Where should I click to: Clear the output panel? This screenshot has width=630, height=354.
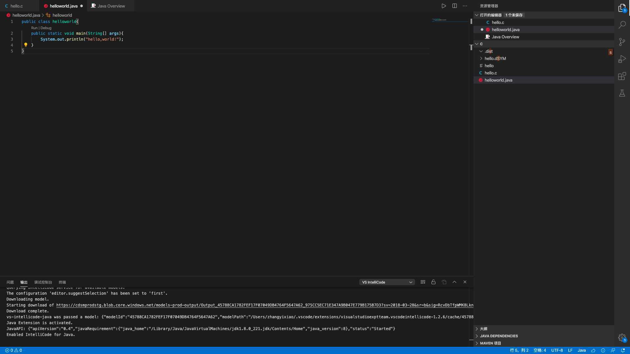click(x=423, y=282)
